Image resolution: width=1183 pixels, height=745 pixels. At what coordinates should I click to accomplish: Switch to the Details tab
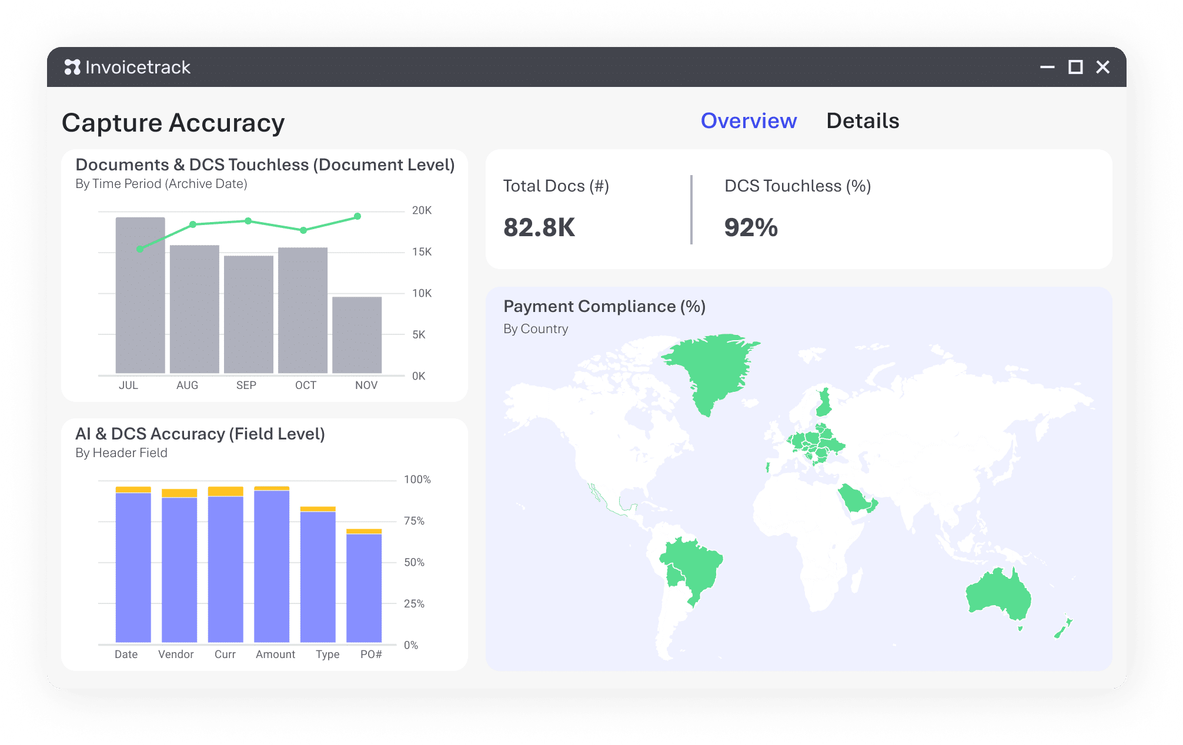(862, 121)
